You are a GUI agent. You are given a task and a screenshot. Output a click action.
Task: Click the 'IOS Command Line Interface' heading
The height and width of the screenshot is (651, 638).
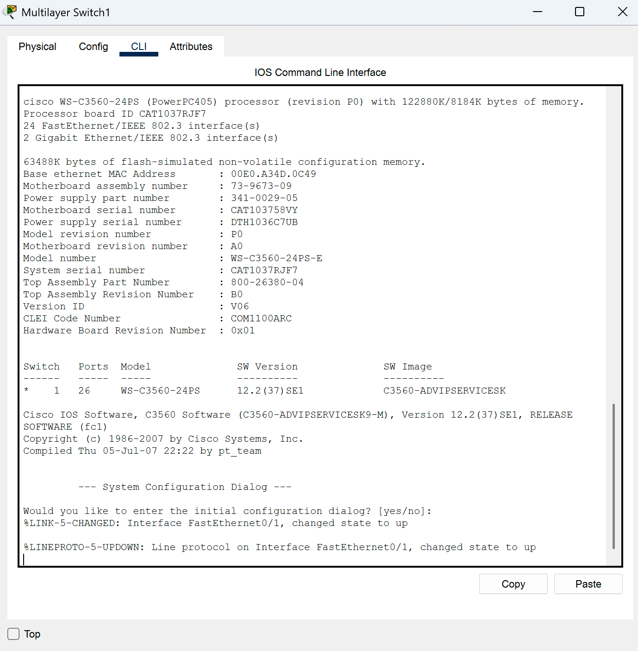click(320, 73)
